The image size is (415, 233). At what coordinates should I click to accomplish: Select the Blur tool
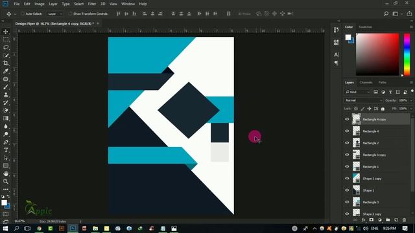point(6,126)
